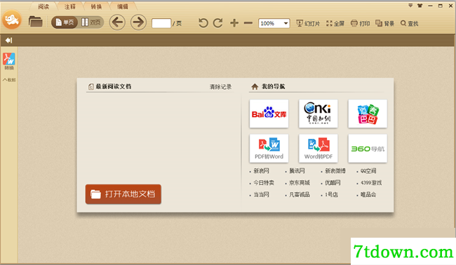Switch to double page view (双页)

(x=91, y=22)
